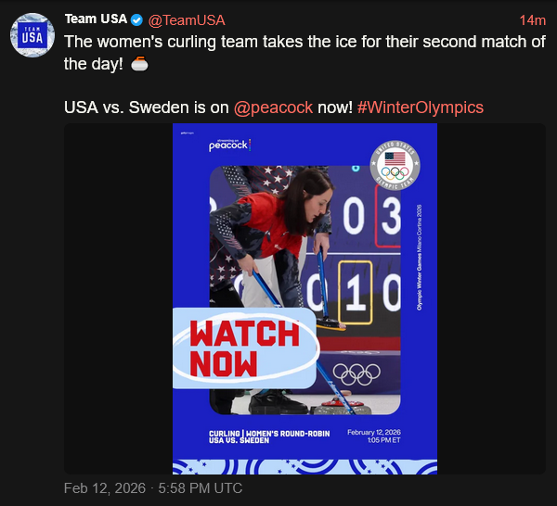Open the Team USA display name
Screen dimensions: 557x506
[x=96, y=19]
